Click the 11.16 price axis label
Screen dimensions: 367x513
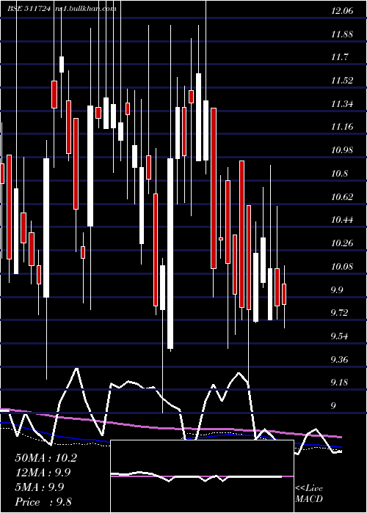tap(342, 127)
